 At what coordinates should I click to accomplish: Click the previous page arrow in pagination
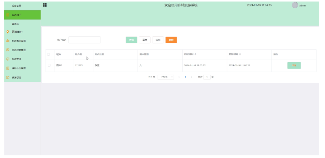[179, 77]
